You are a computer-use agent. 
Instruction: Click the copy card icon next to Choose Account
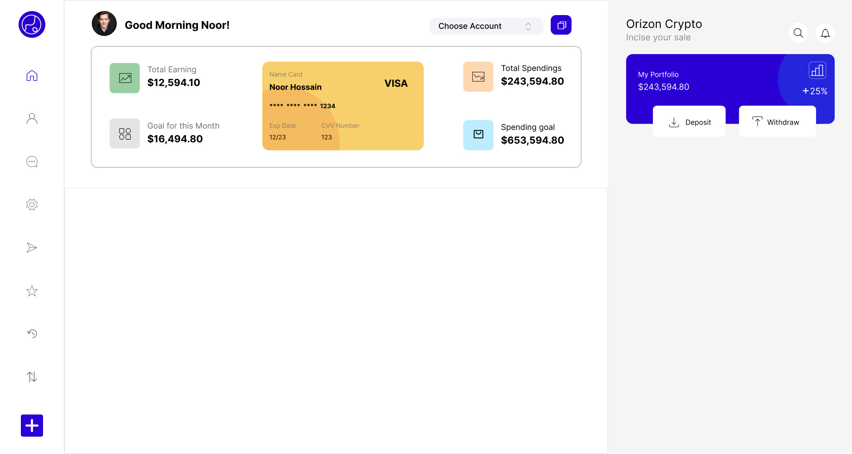tap(560, 25)
